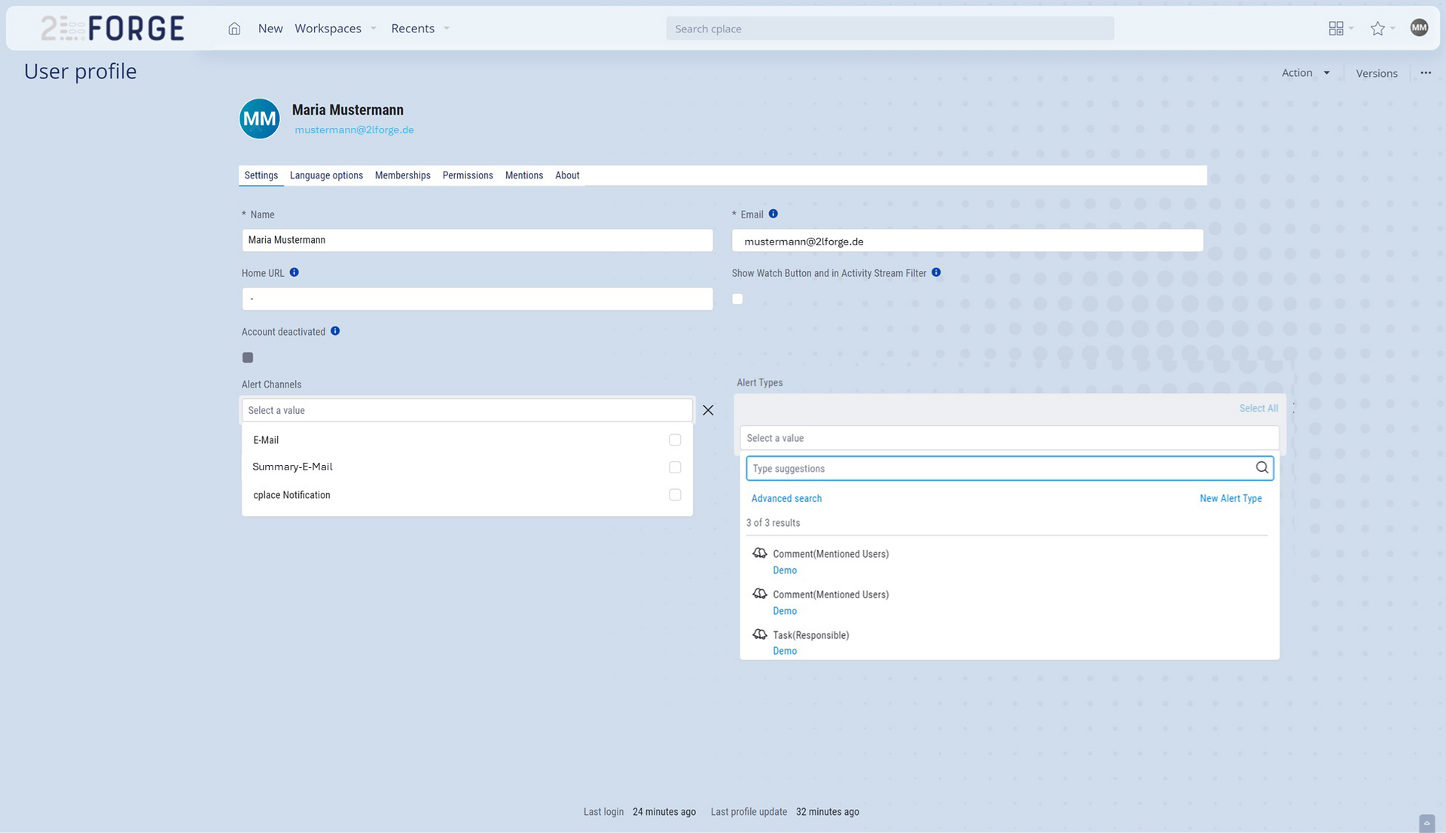Screen dimensions: 1446x833
Task: Open the MM user avatar menu
Action: pyautogui.click(x=1419, y=28)
